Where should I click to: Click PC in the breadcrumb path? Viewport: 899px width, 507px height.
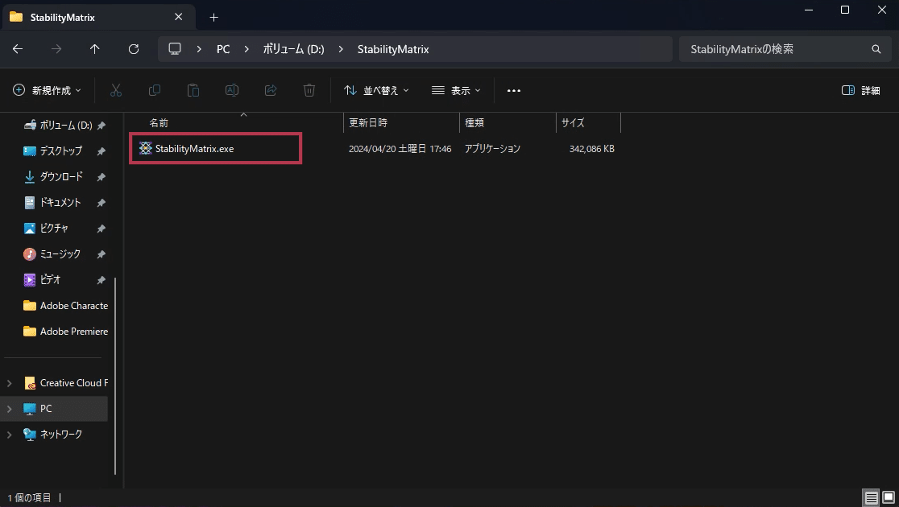(x=223, y=49)
